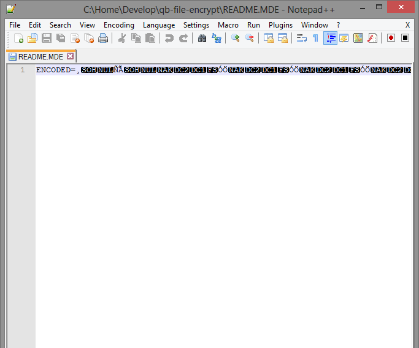Open the Encoding menu
Image resolution: width=419 pixels, height=348 pixels.
tap(119, 25)
